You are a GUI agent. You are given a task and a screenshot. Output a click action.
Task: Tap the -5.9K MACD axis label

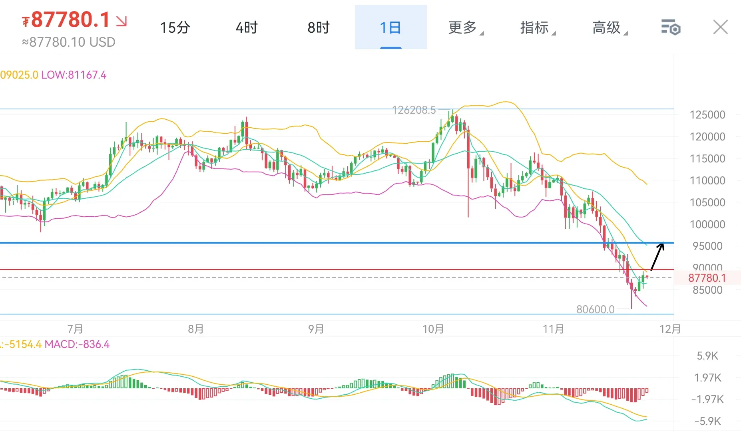(x=707, y=421)
